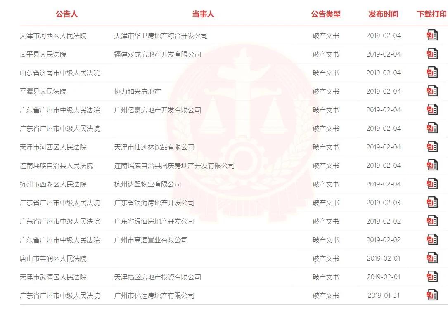Viewport: 448px width, 309px height.
Task: Open 广东省银海房地产开发公司 entry dated 2019-02-03
Action: (x=154, y=203)
